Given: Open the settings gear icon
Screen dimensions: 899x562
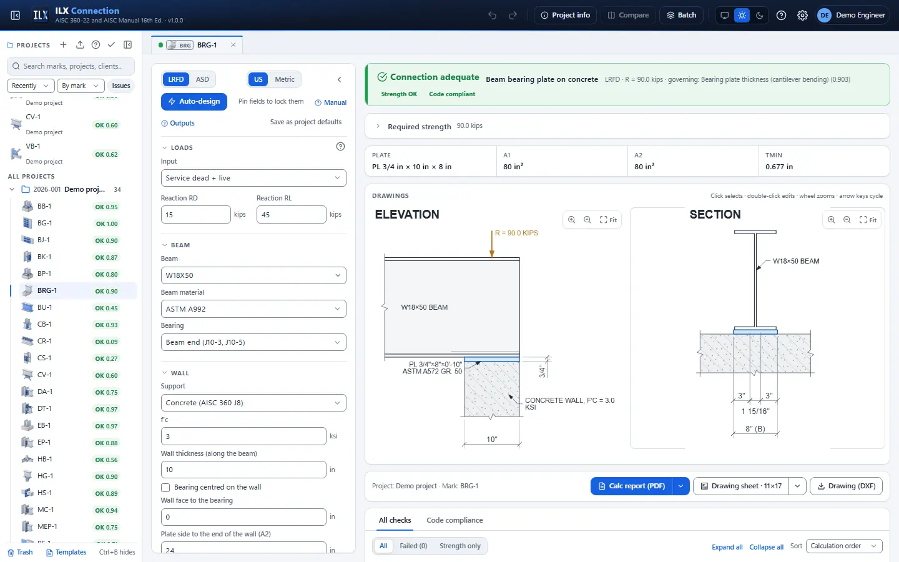Looking at the screenshot, I should pos(802,15).
